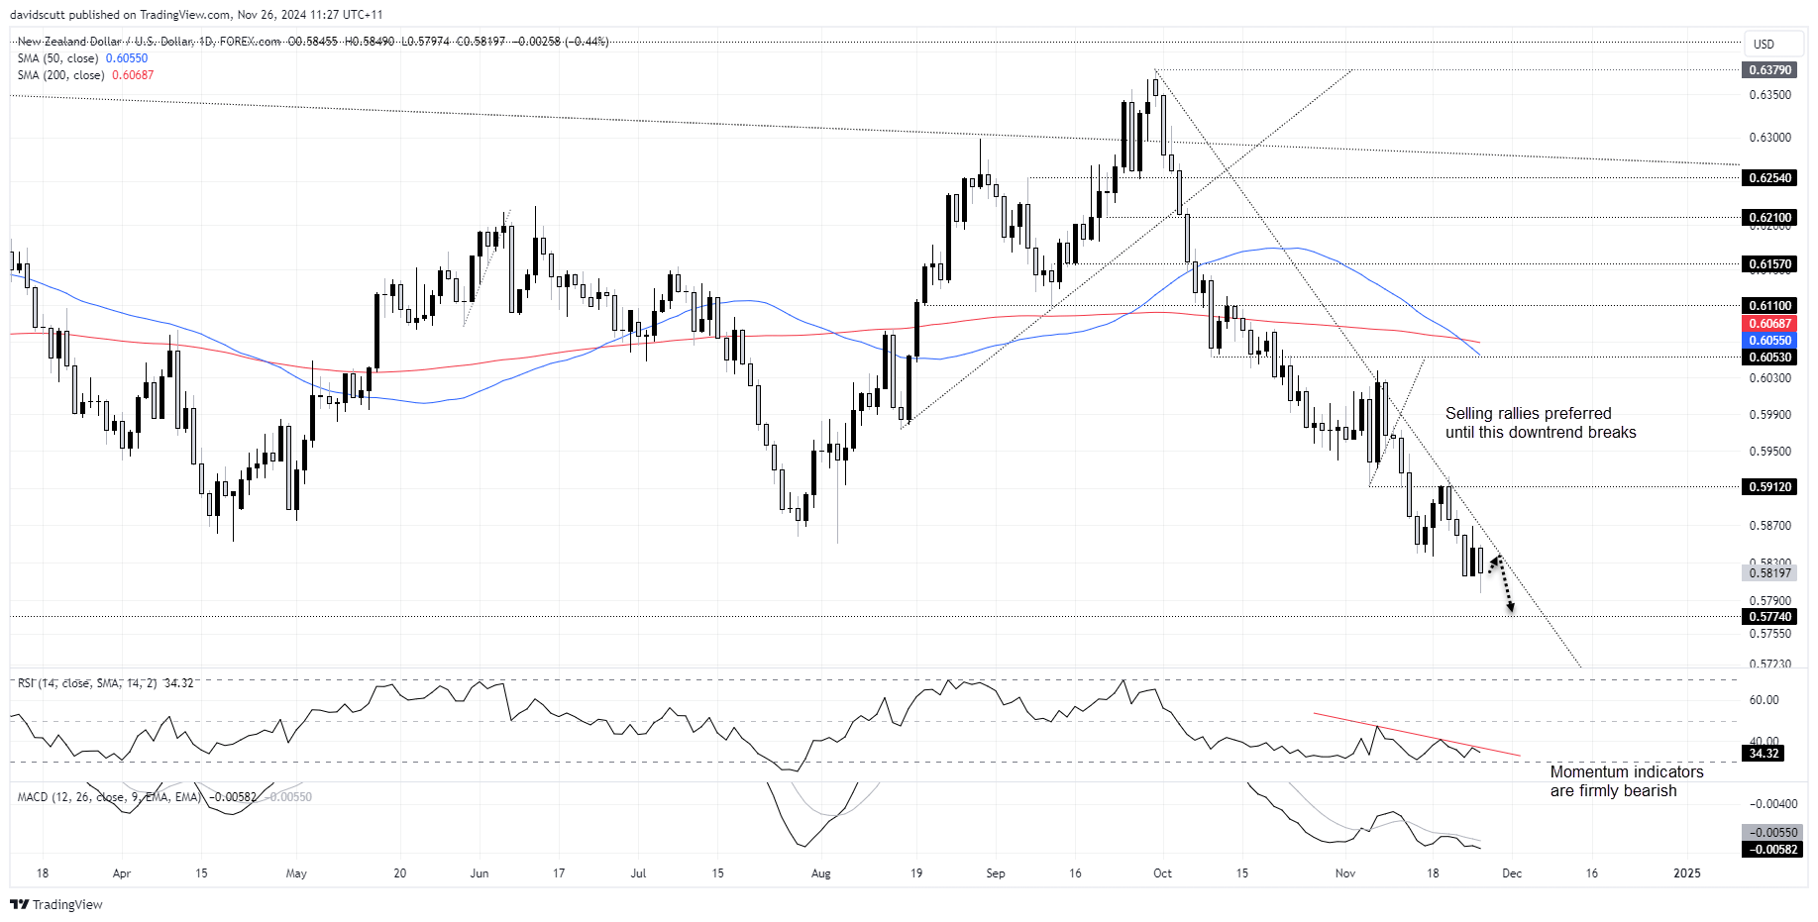Select the SMA (200, close) indicator legend
Image resolution: width=1818 pixels, height=922 pixels.
pyautogui.click(x=60, y=75)
